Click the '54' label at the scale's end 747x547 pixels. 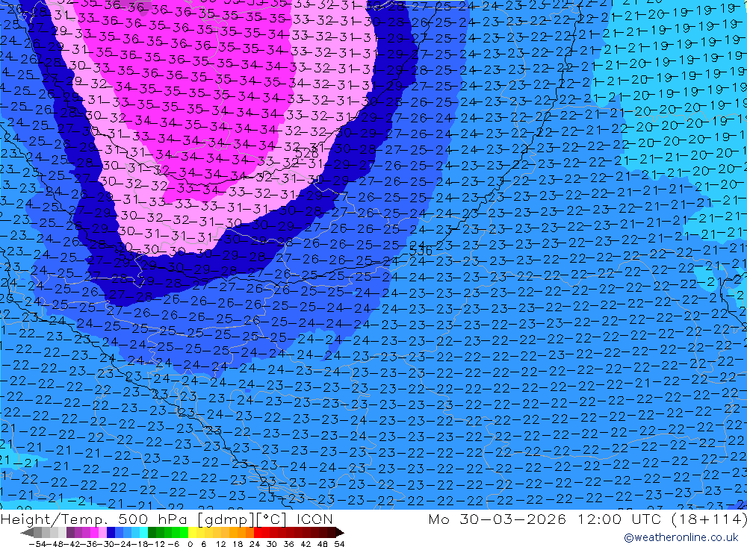(339, 544)
